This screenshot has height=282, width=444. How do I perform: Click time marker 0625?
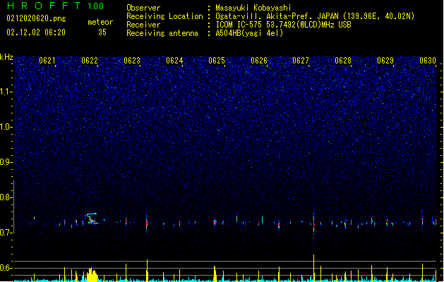pyautogui.click(x=217, y=61)
